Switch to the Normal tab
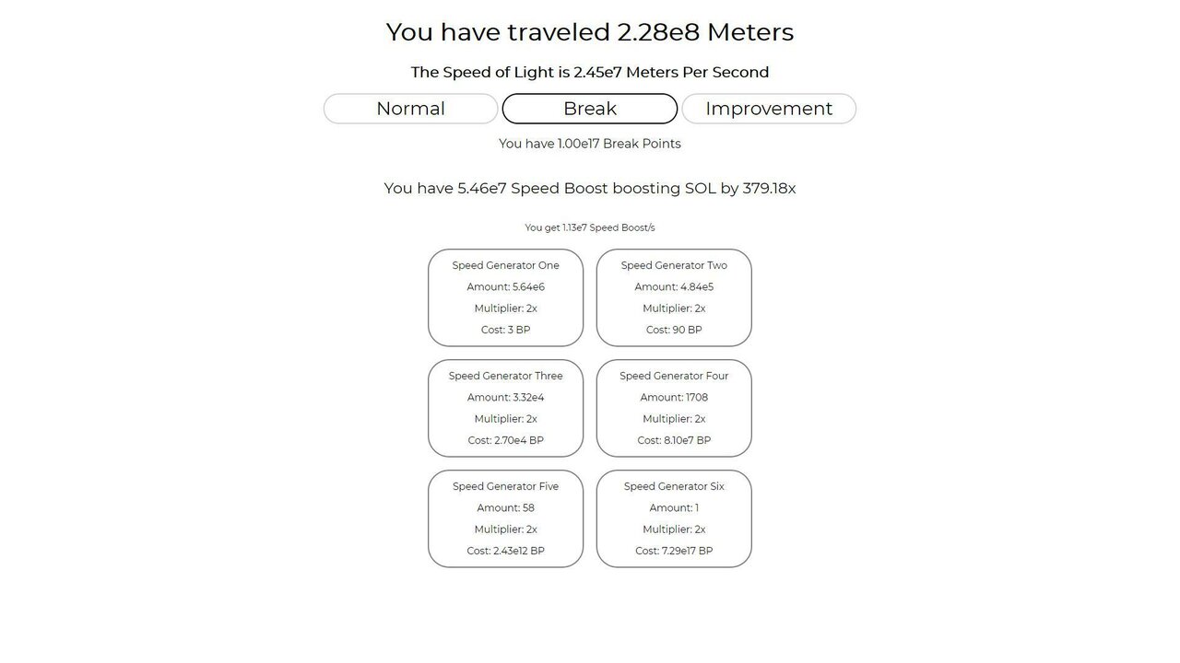The width and height of the screenshot is (1180, 663). (x=410, y=109)
